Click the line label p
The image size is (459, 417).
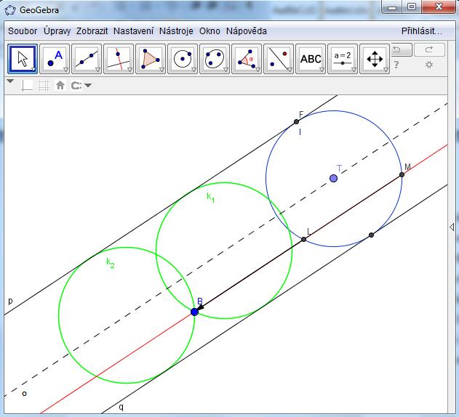tap(10, 301)
